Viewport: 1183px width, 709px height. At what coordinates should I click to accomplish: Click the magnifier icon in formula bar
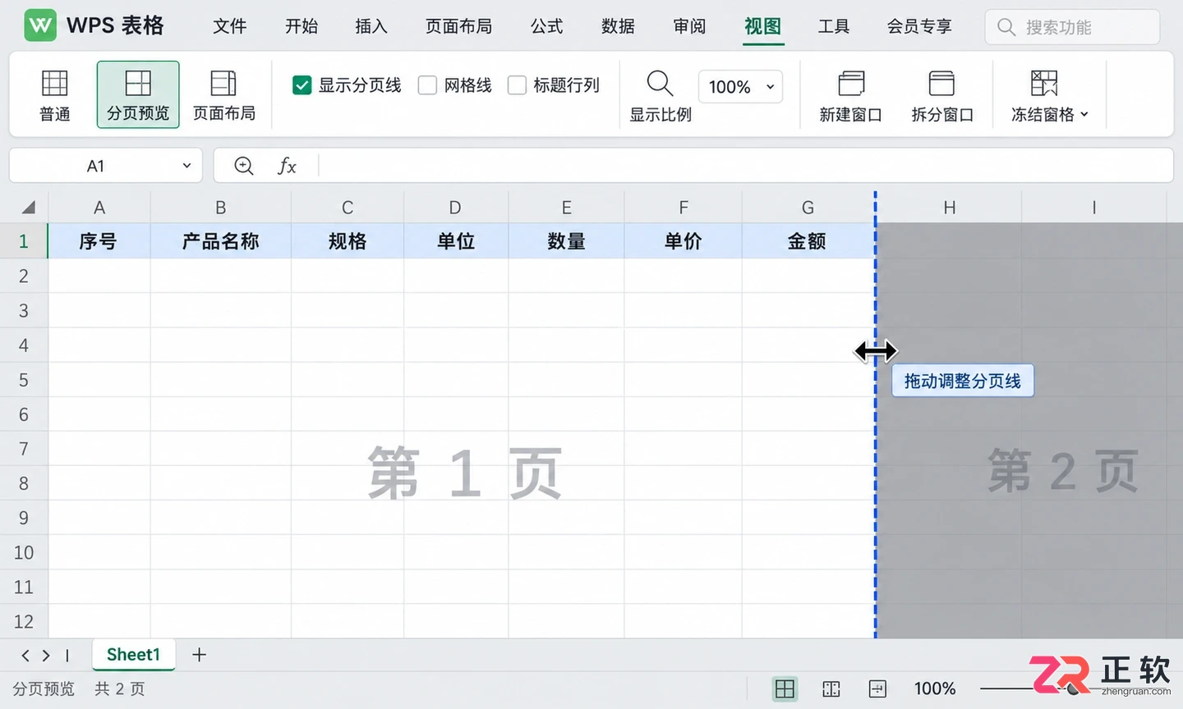click(244, 166)
